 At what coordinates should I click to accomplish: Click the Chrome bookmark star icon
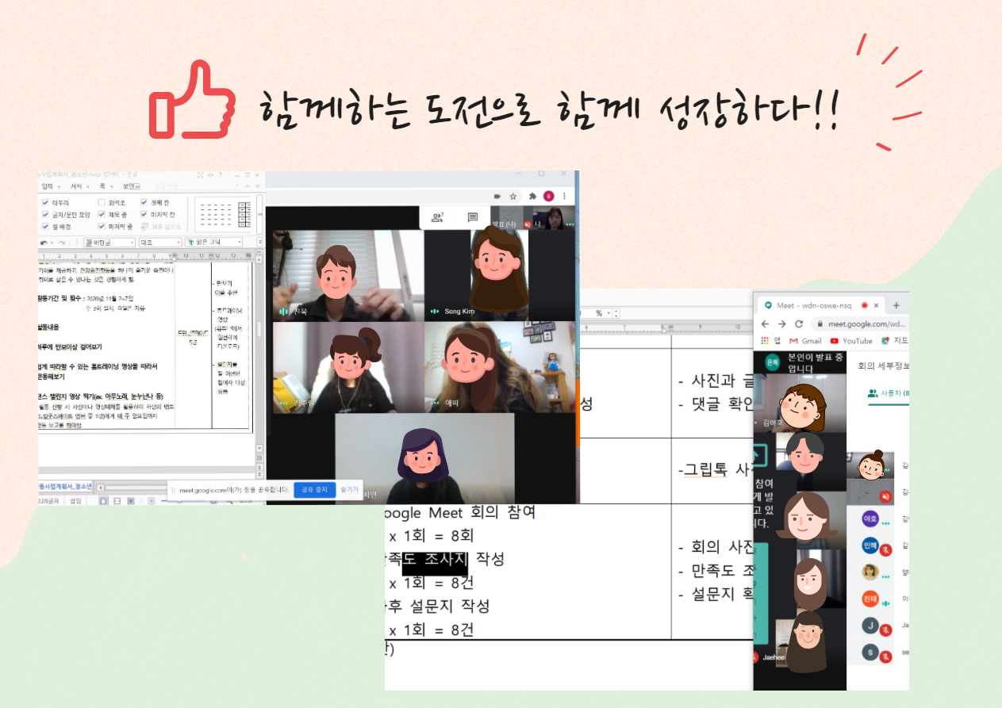click(513, 196)
